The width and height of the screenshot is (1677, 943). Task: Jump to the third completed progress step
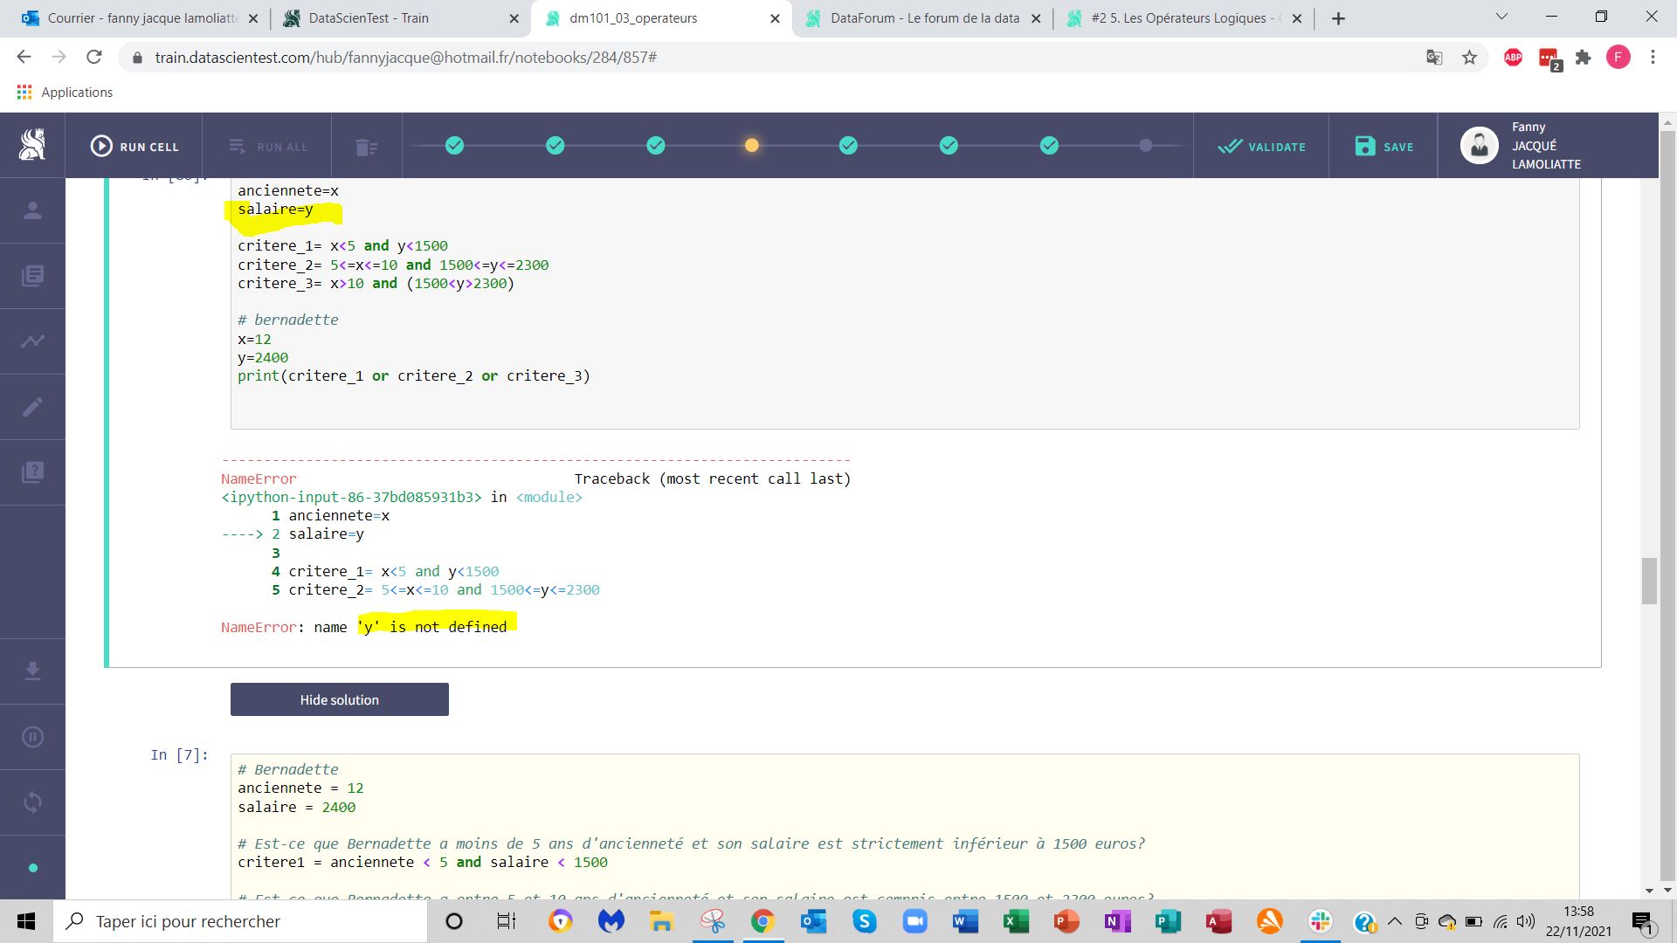click(x=656, y=146)
